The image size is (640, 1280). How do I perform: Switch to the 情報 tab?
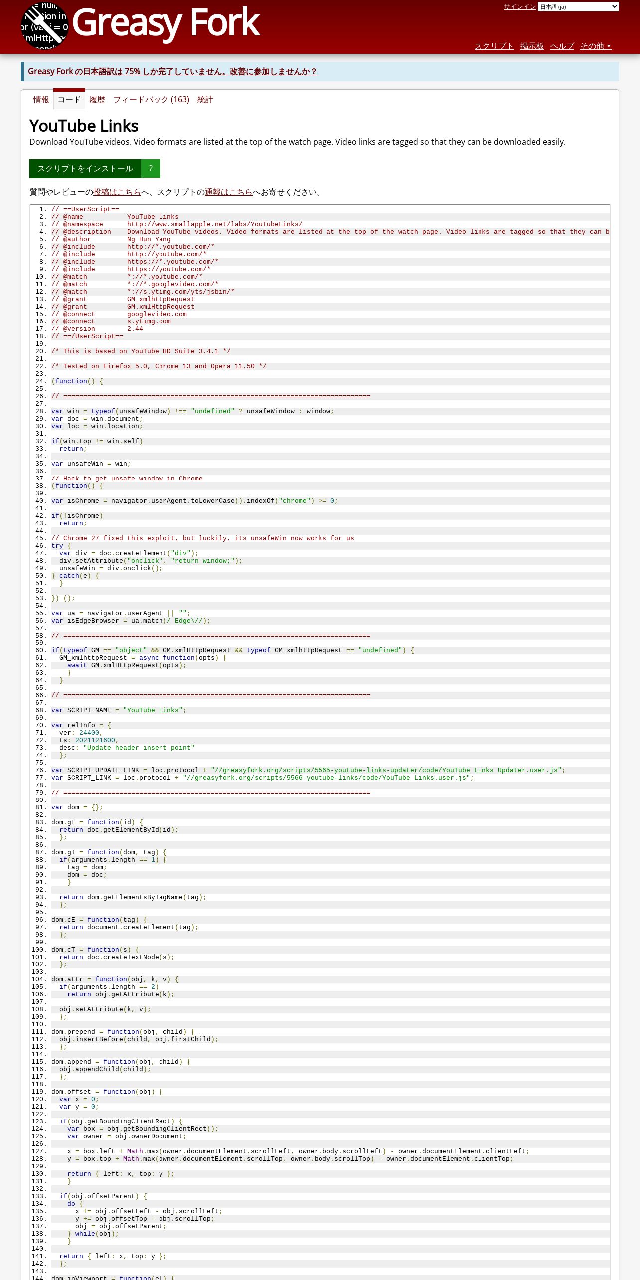coord(41,100)
